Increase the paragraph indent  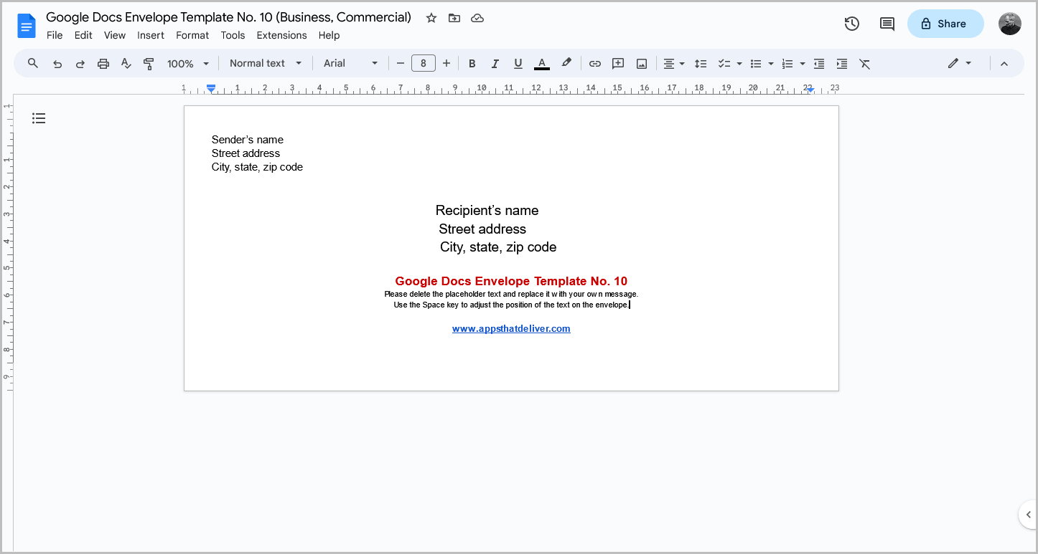coord(842,64)
